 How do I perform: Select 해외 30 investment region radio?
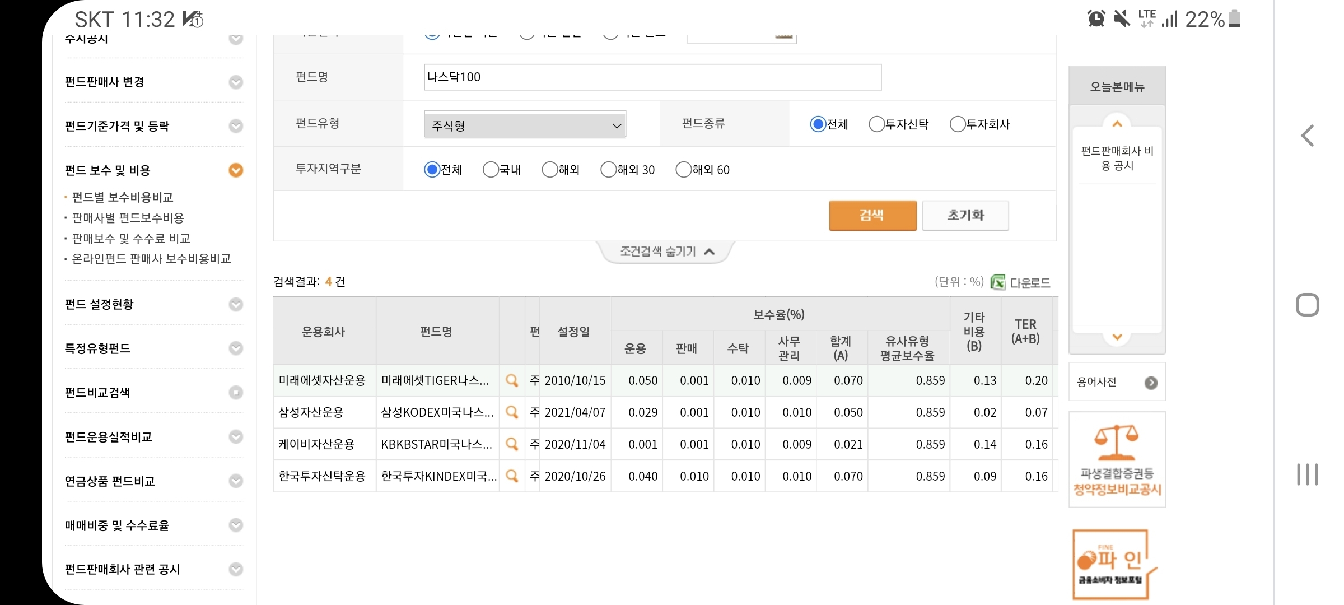[x=608, y=170]
